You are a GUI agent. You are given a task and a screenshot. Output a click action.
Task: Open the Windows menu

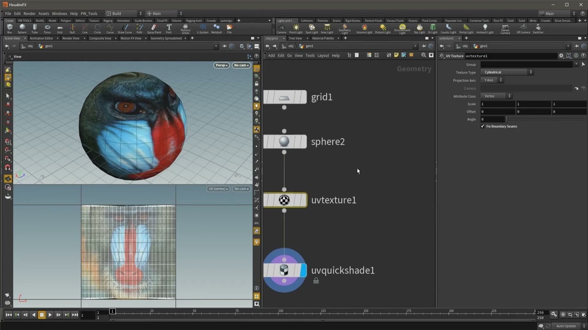[x=59, y=14]
